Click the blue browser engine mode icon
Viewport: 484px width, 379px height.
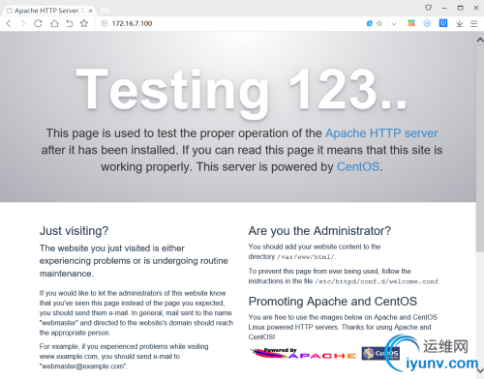(370, 23)
